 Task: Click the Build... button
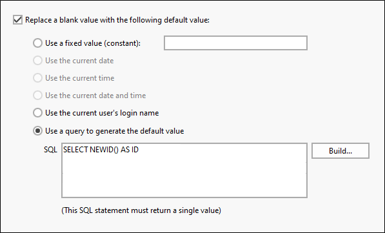(x=341, y=150)
